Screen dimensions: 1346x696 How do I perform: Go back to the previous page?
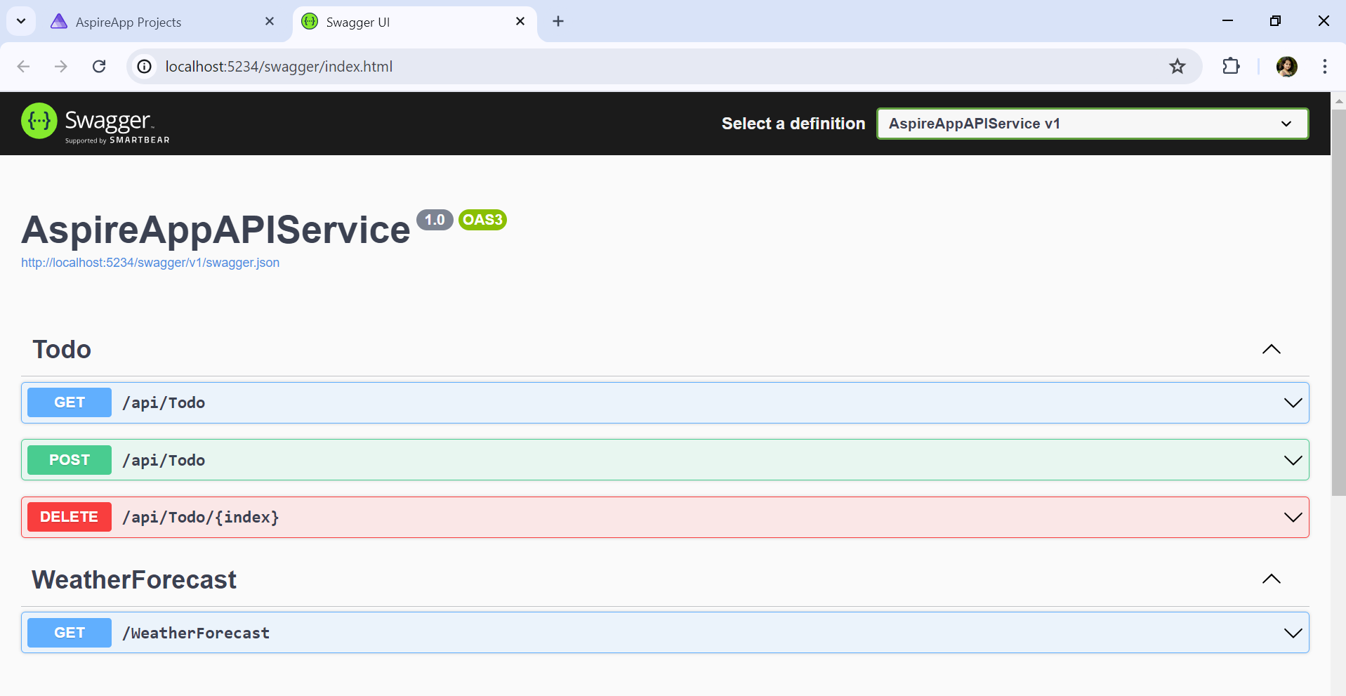[24, 67]
